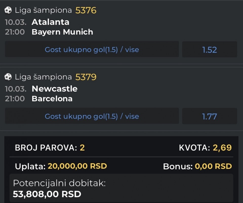
Task: Select the Atalanta team name
Action: tap(50, 22)
